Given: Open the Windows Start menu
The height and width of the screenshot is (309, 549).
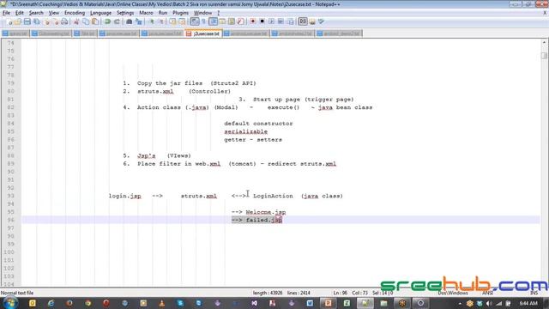Looking at the screenshot, I should coord(9,303).
